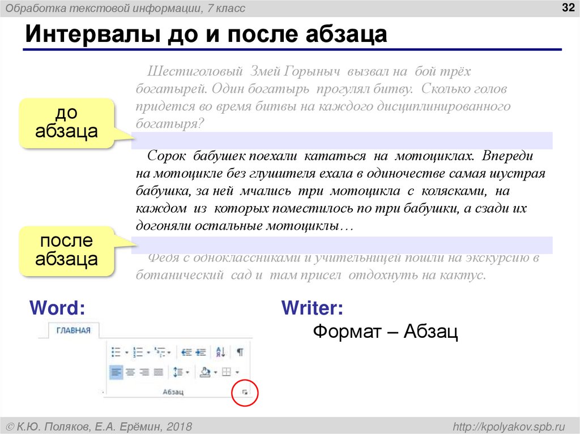Viewport: 580px width, 434px height.
Task: Align text right
Action: [x=144, y=372]
